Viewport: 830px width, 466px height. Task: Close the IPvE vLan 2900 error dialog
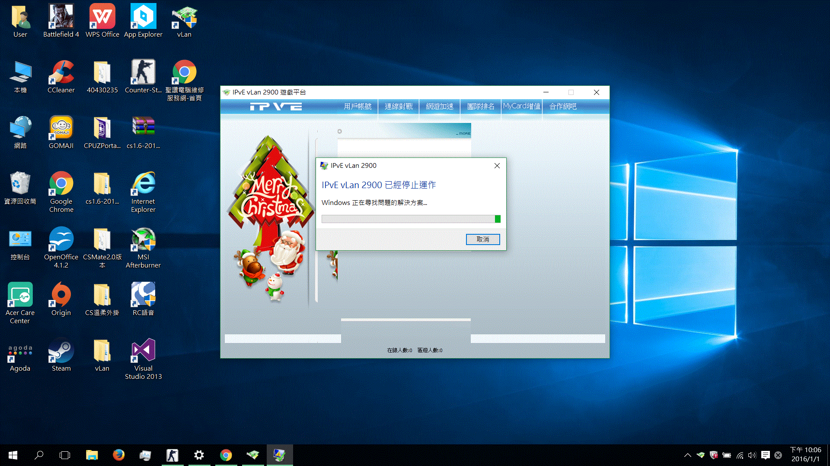(497, 166)
